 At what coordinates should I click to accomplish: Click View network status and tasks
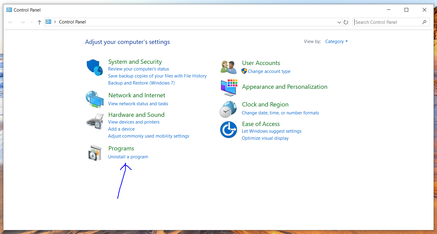coord(138,104)
